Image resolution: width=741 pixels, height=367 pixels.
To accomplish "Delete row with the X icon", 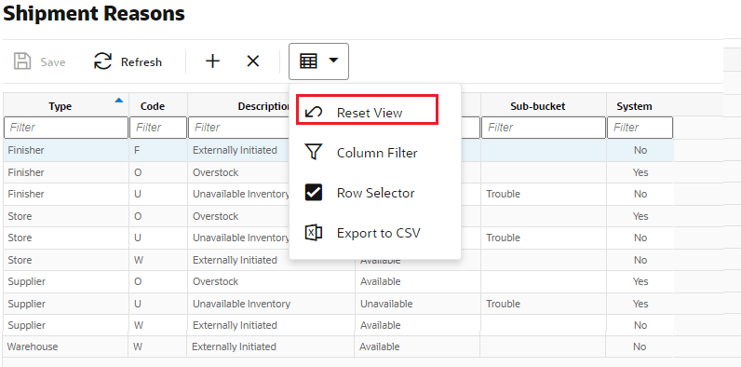I will click(x=253, y=61).
